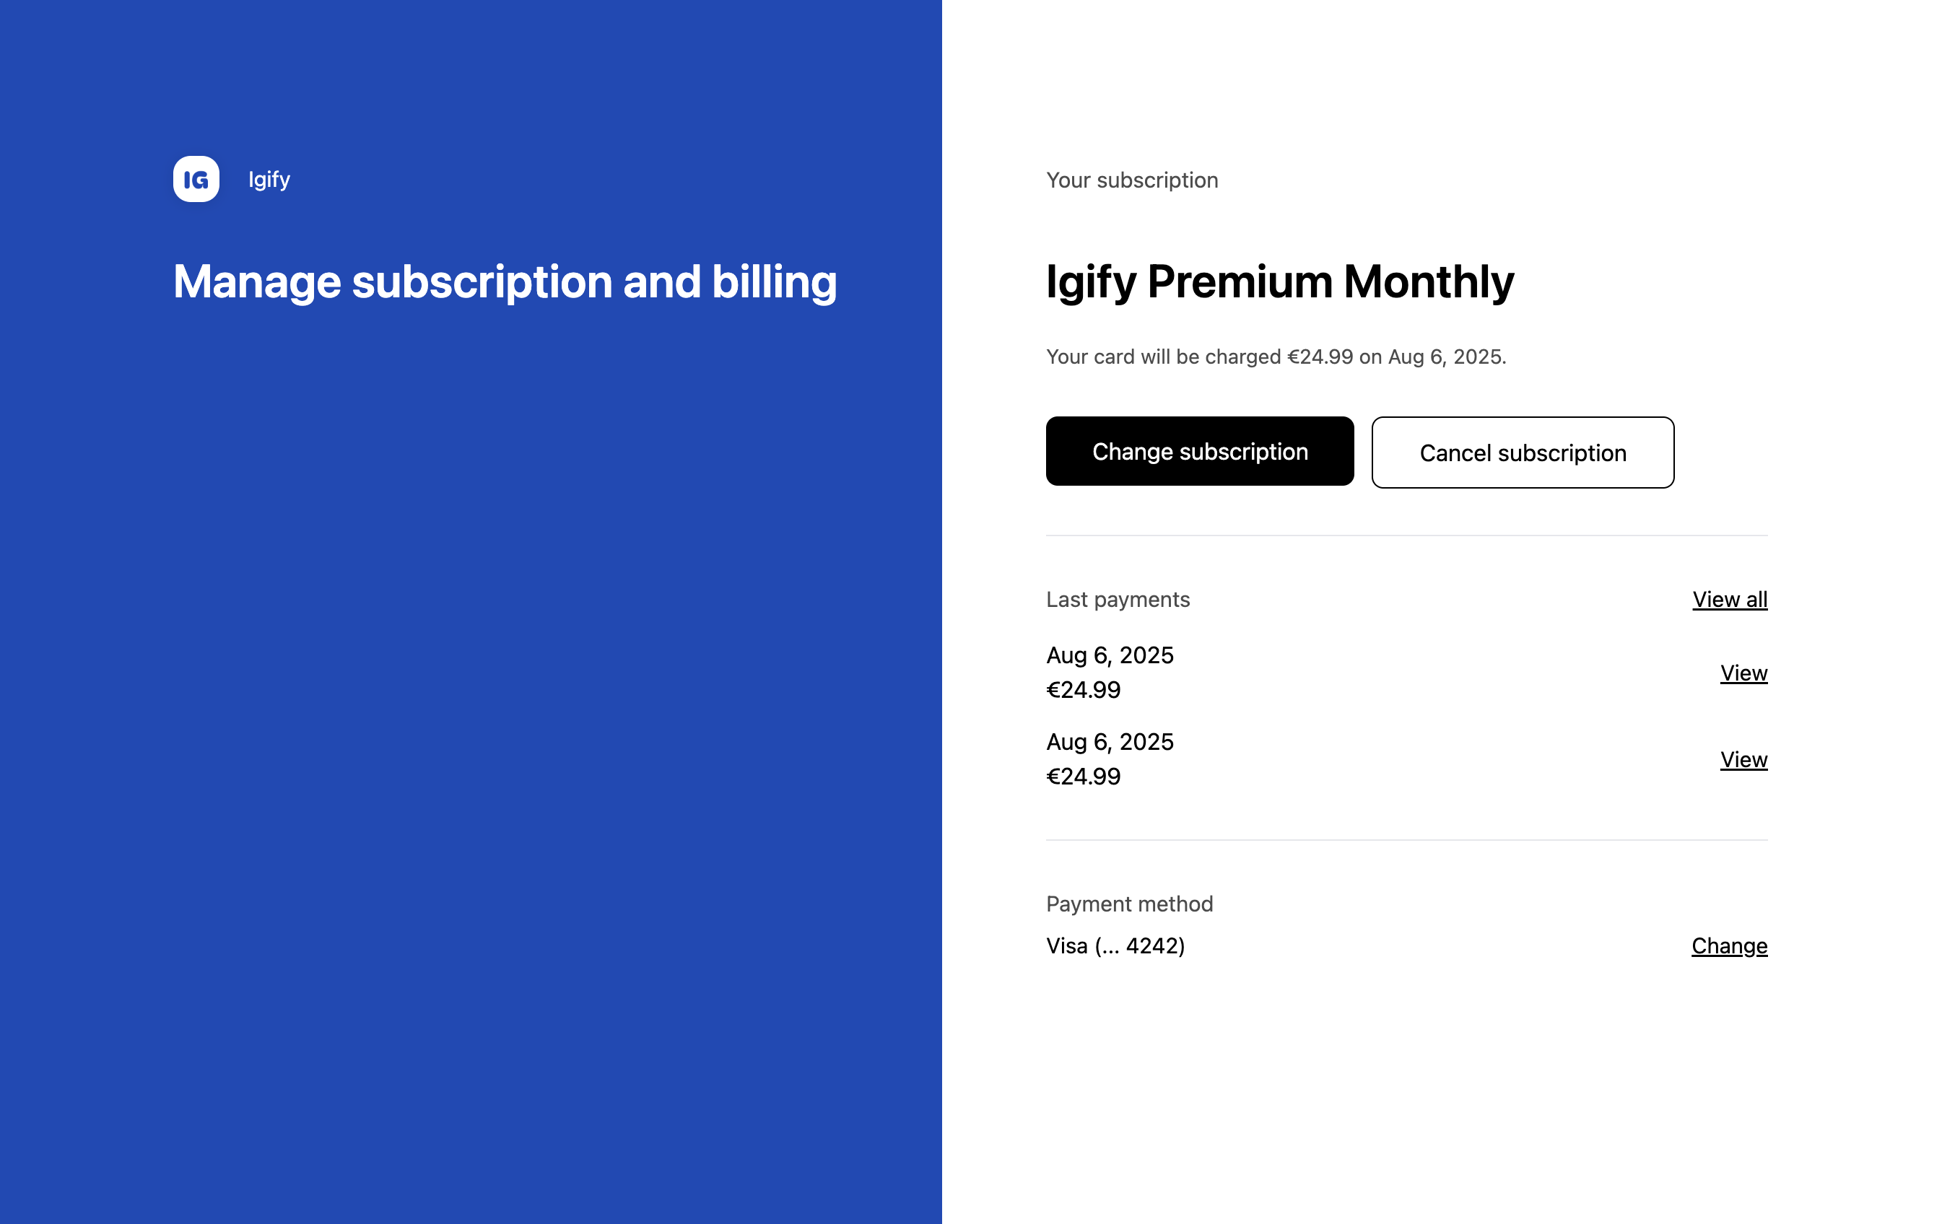Image resolution: width=1955 pixels, height=1224 pixels.
Task: Click the date of the bottom payment
Action: pos(1109,741)
